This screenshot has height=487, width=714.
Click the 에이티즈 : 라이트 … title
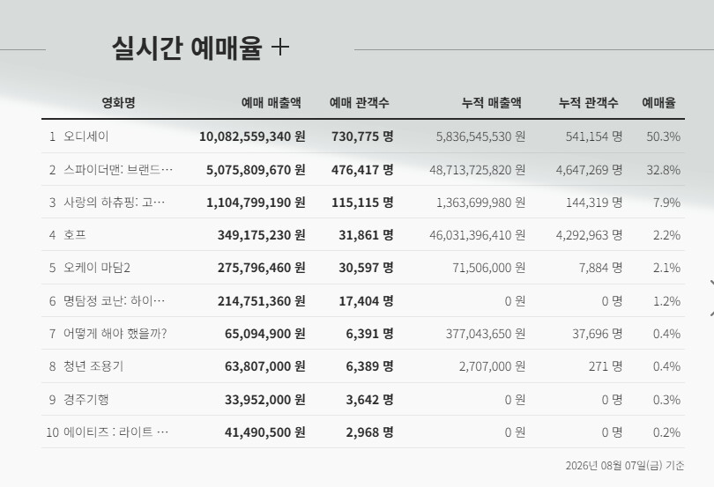click(116, 432)
